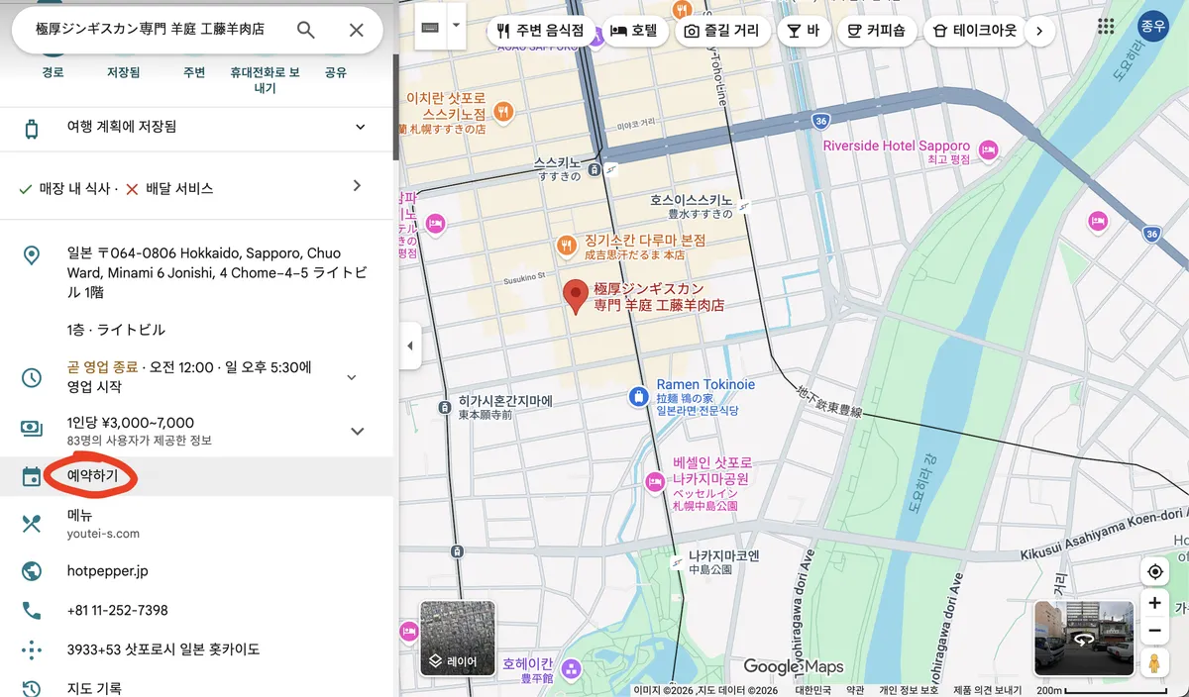Screen dimensions: 1189x697
Task: Click Riverside Hotel Sapporo marker
Action: pyautogui.click(x=988, y=151)
